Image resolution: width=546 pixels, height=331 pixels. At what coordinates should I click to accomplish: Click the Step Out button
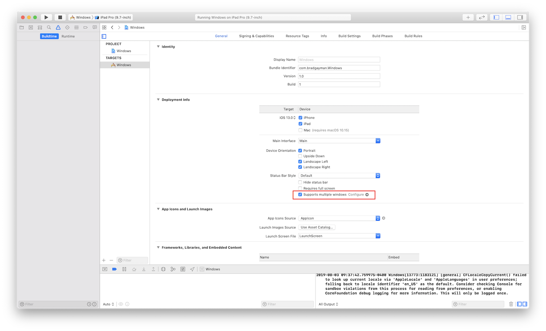(153, 269)
